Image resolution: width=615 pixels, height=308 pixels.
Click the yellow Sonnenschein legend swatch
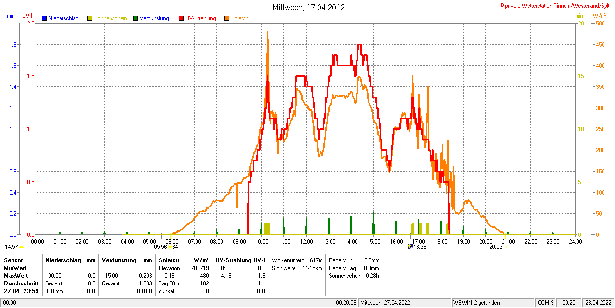click(90, 18)
